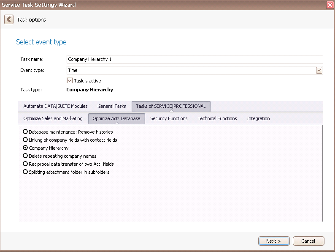
Task: Select Reciprocal data transfer radio button
Action: [x=25, y=164]
